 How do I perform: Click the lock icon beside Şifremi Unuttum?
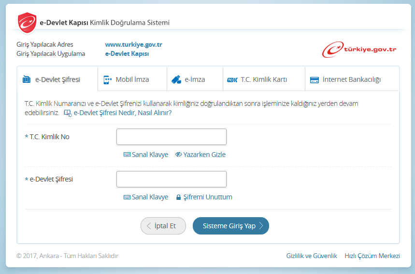[178, 197]
